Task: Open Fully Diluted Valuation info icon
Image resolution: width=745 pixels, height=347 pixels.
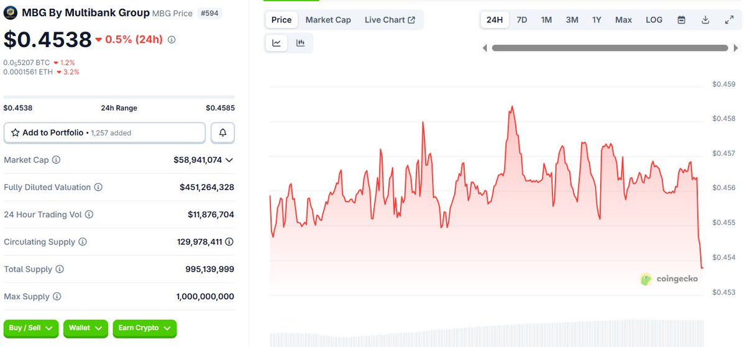Action: pos(98,187)
